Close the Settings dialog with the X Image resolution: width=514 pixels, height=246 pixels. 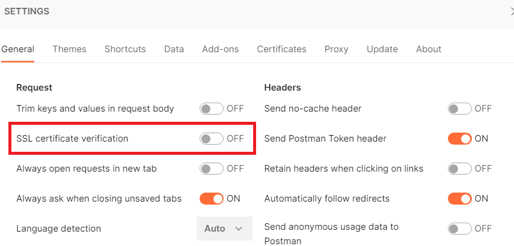tap(511, 11)
